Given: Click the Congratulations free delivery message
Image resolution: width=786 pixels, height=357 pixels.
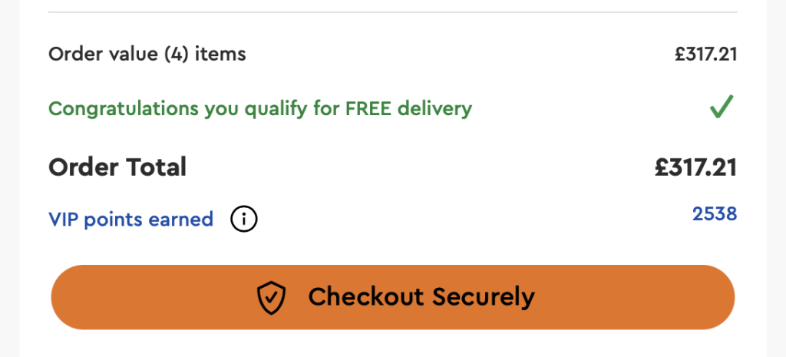Looking at the screenshot, I should pos(259,109).
